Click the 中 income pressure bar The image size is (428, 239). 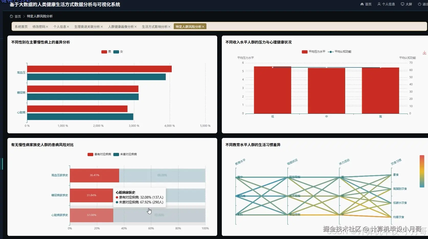[x=326, y=91]
